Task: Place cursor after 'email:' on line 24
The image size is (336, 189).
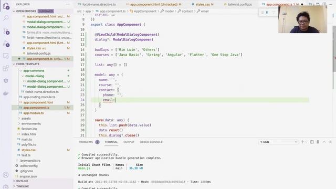Action: (115, 100)
